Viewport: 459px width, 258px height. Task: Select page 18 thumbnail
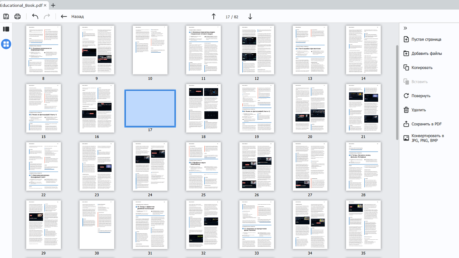[203, 108]
